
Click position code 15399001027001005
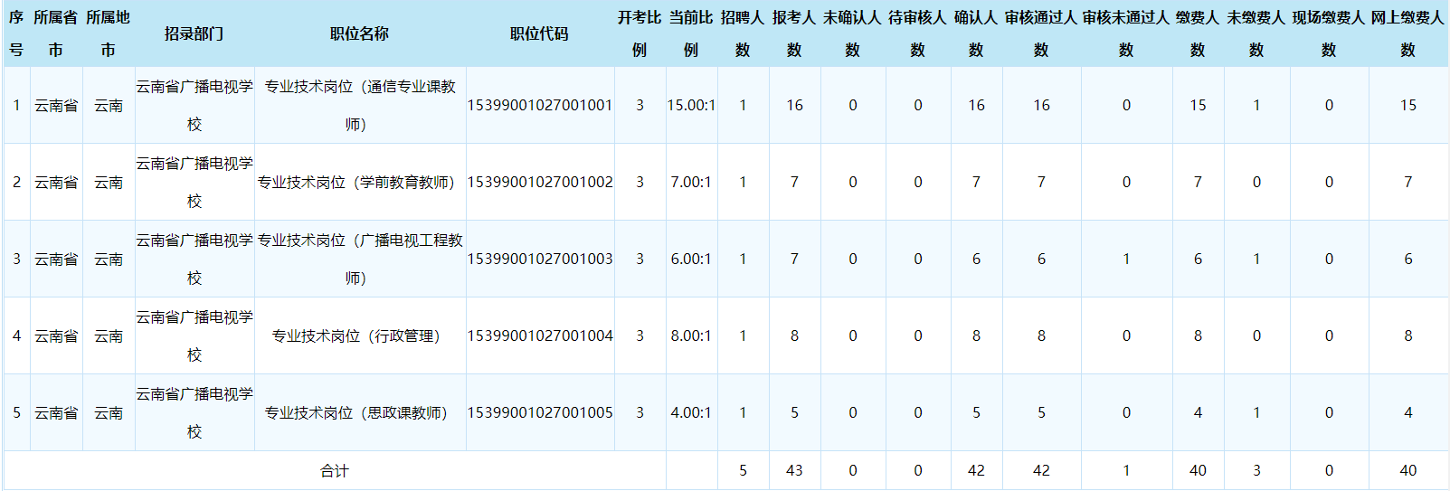point(539,412)
